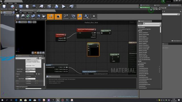Open File Explorer from the taskbar
This screenshot has width=182, height=102.
(x=21, y=100)
